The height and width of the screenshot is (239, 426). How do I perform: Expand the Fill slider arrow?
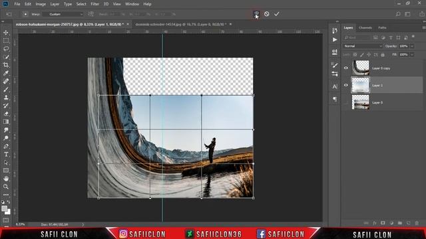412,54
